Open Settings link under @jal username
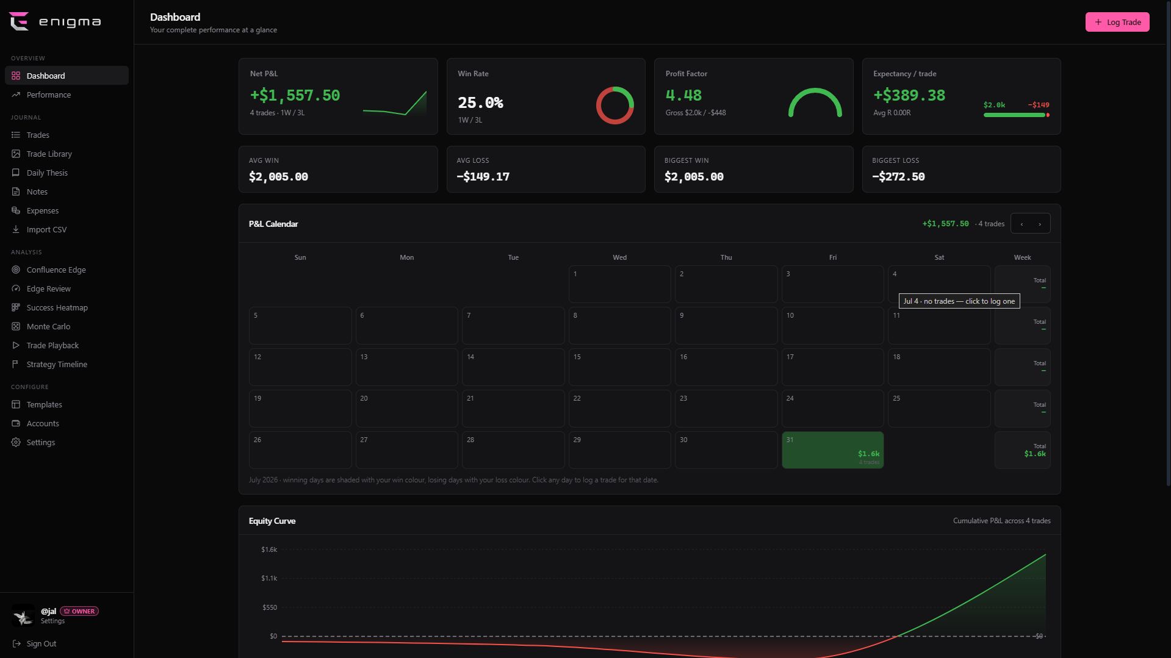 [x=52, y=621]
